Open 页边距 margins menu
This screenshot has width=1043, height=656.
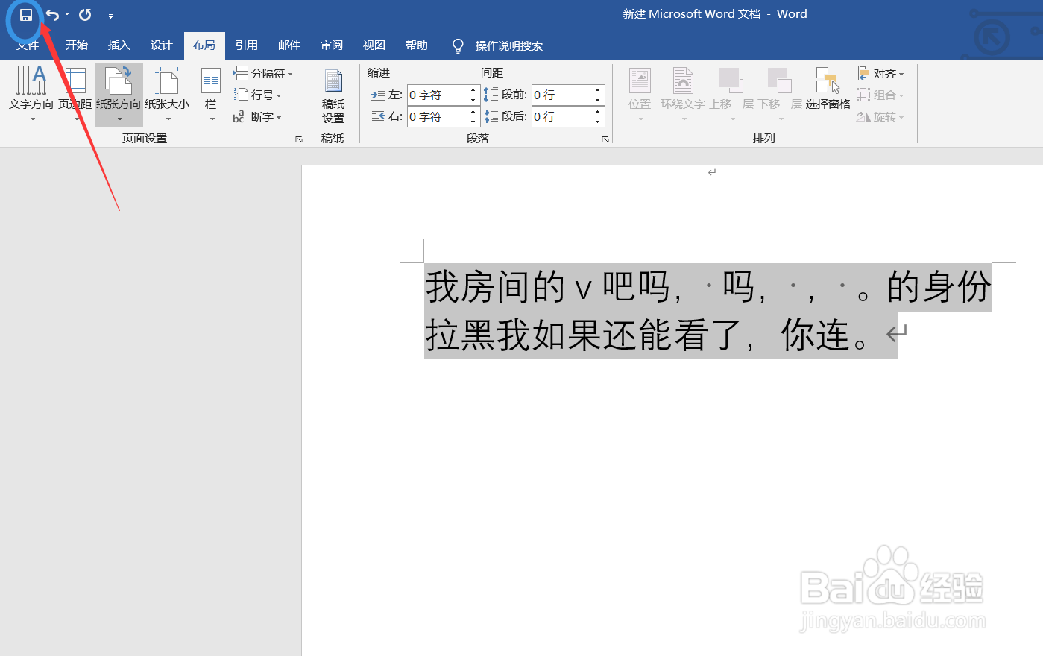[x=75, y=94]
